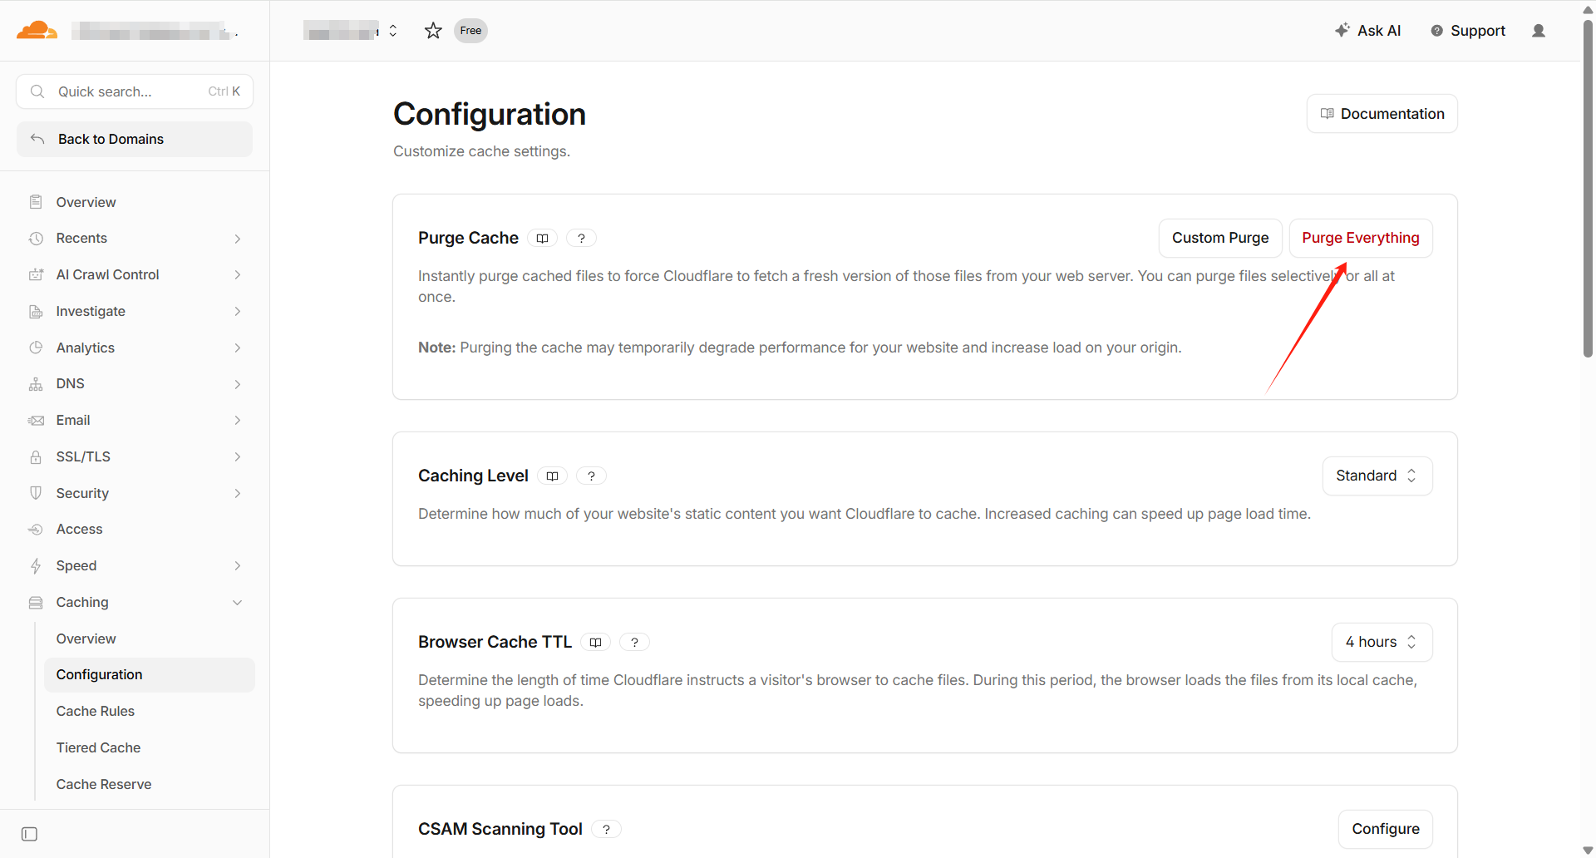The width and height of the screenshot is (1596, 858).
Task: Open Cache Rules page
Action: [x=150, y=712]
